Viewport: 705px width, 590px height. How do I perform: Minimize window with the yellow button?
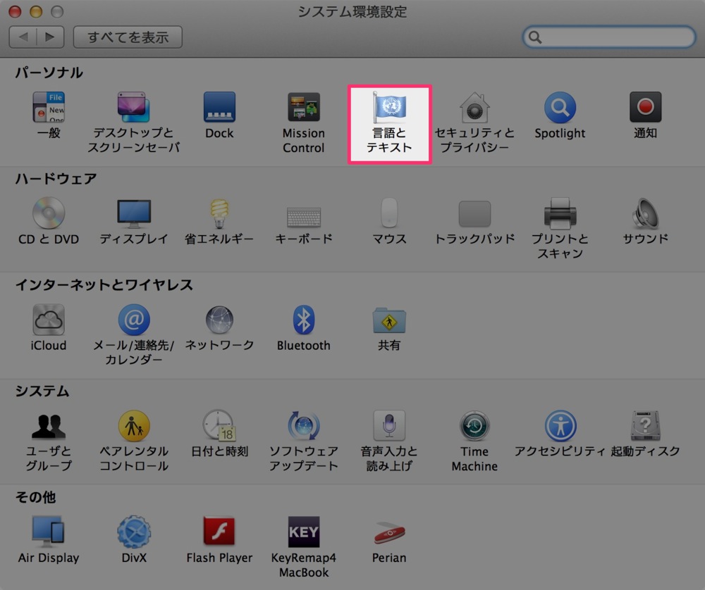[36, 12]
